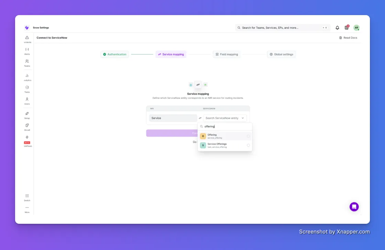Click the SERVICENOW column header
The width and height of the screenshot is (385, 250).
click(x=209, y=108)
